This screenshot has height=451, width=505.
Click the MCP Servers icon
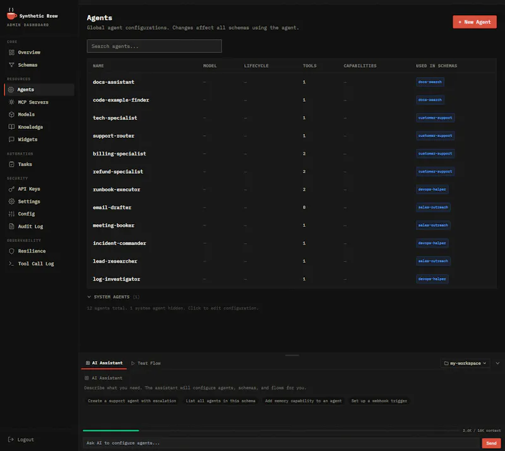pyautogui.click(x=11, y=102)
